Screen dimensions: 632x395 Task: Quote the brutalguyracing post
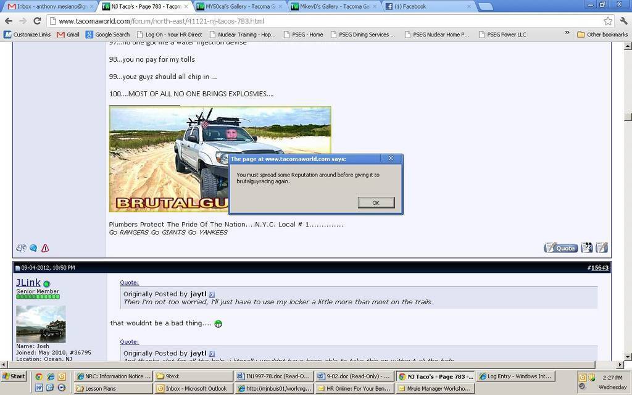[x=560, y=247]
